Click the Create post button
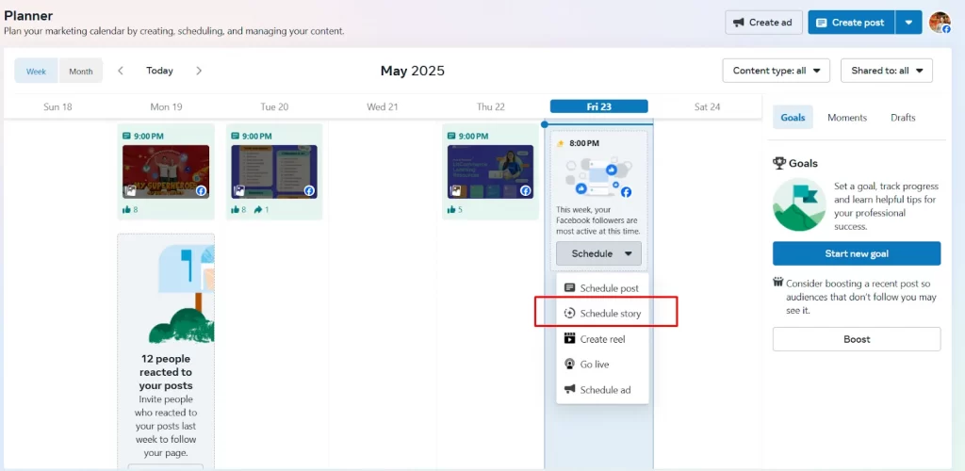This screenshot has height=471, width=965. coord(851,22)
